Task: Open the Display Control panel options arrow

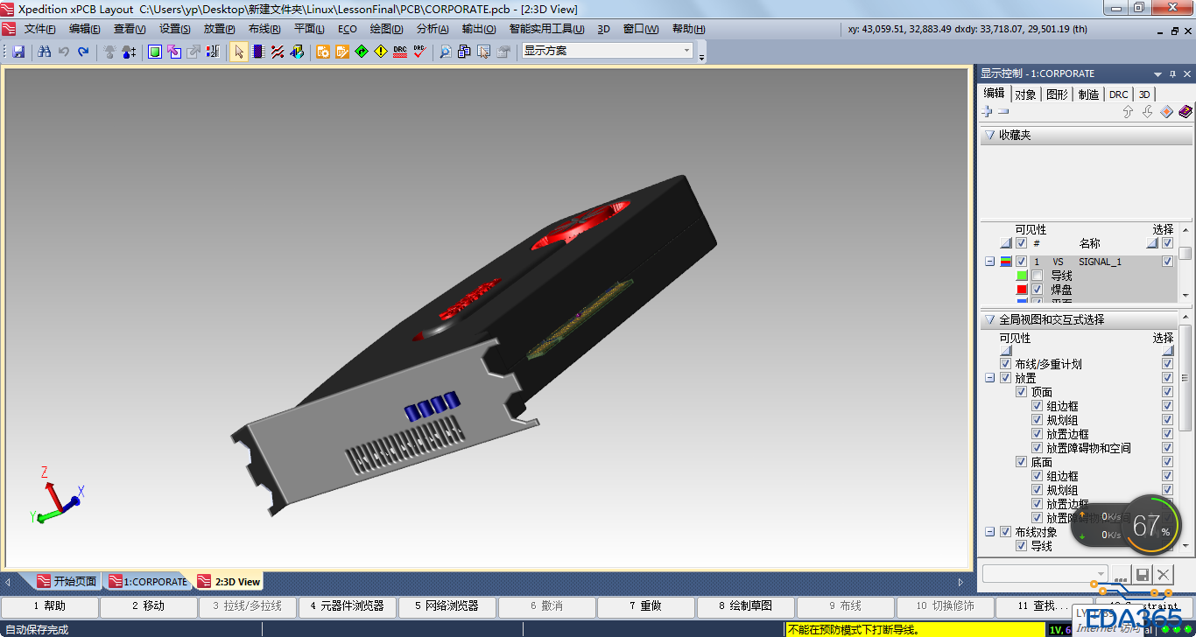Action: (1157, 74)
